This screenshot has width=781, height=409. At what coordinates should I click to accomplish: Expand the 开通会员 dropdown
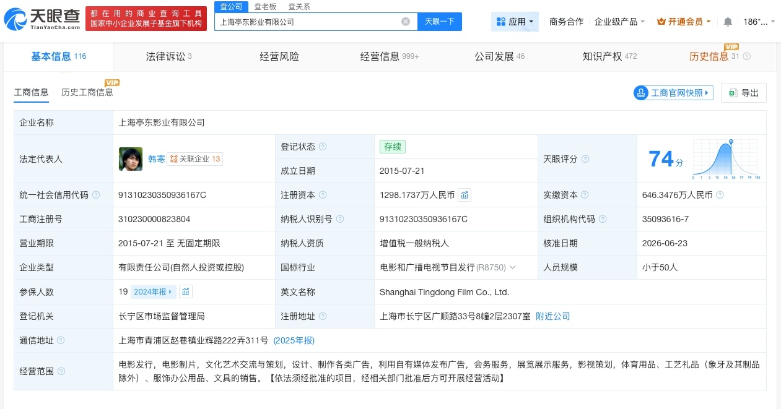684,22
